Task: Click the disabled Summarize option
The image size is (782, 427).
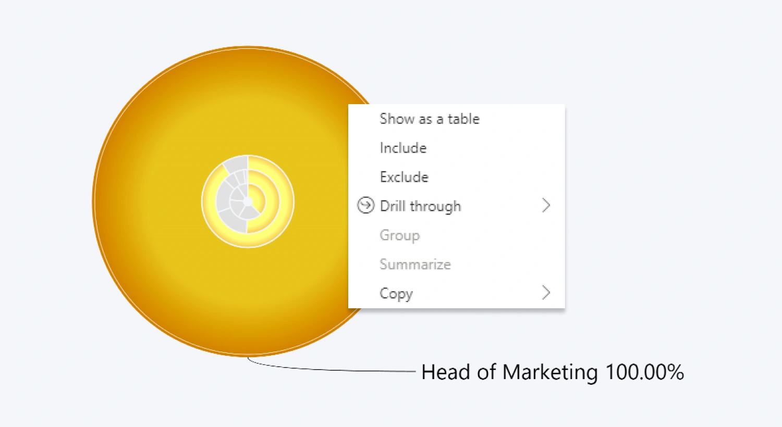Action: tap(415, 264)
